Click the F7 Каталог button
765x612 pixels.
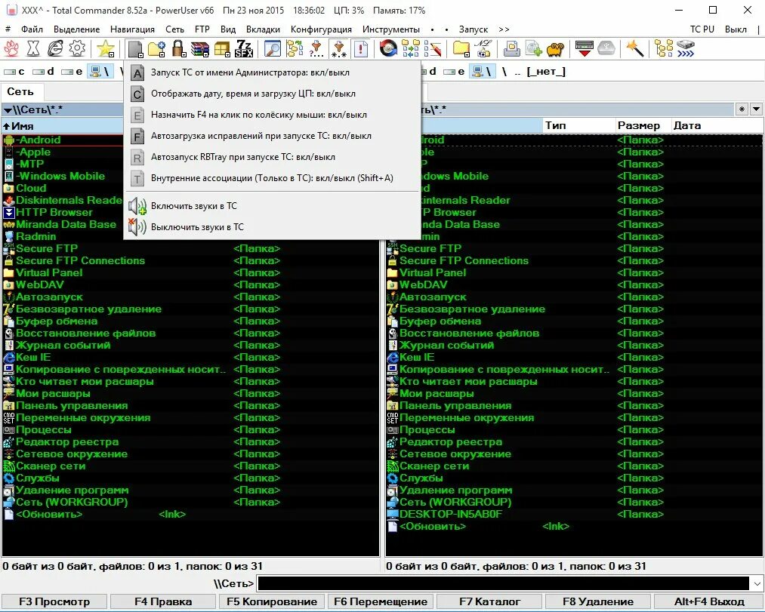pos(489,601)
